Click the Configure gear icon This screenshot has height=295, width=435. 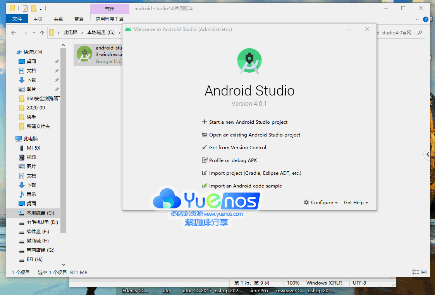click(306, 202)
